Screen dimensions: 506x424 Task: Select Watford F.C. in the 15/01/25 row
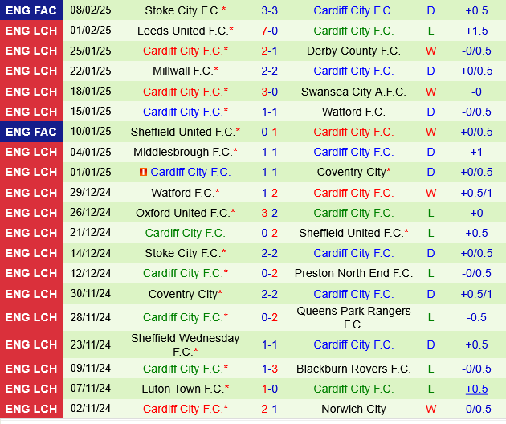pos(353,112)
